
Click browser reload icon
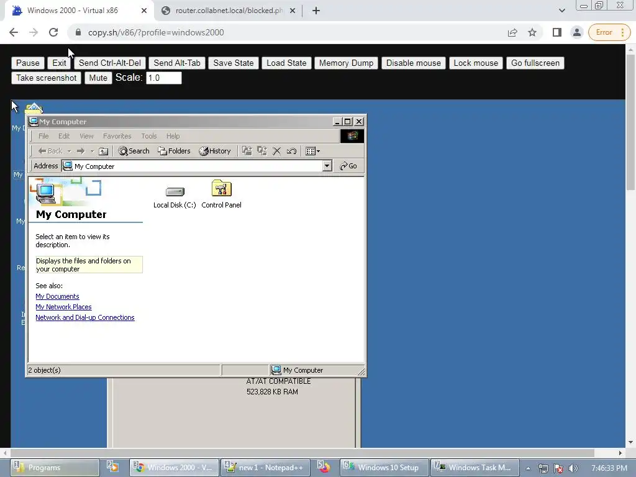pyautogui.click(x=53, y=32)
